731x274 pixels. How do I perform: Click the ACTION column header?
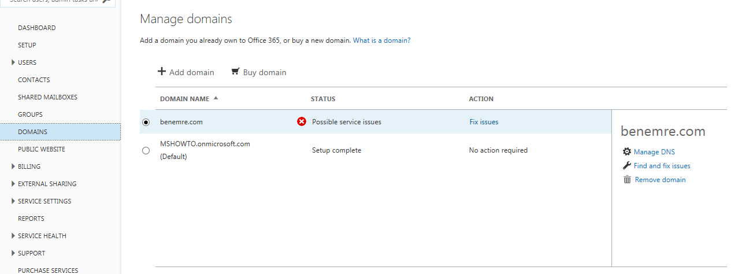tap(481, 99)
